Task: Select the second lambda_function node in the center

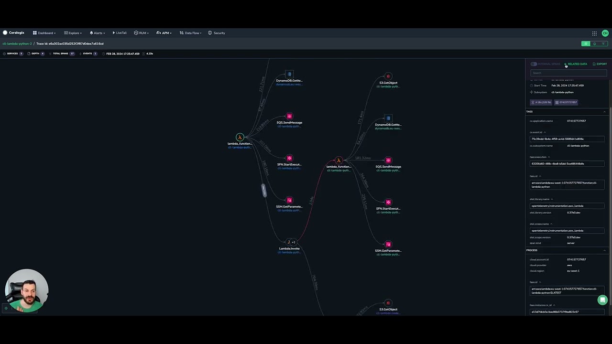Action: point(339,161)
